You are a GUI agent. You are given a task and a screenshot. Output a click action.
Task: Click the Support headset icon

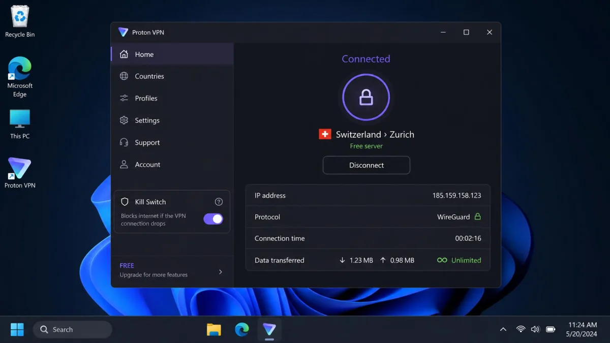point(124,142)
